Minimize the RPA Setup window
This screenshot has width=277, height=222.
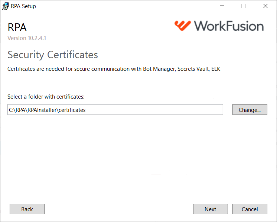pos(222,6)
